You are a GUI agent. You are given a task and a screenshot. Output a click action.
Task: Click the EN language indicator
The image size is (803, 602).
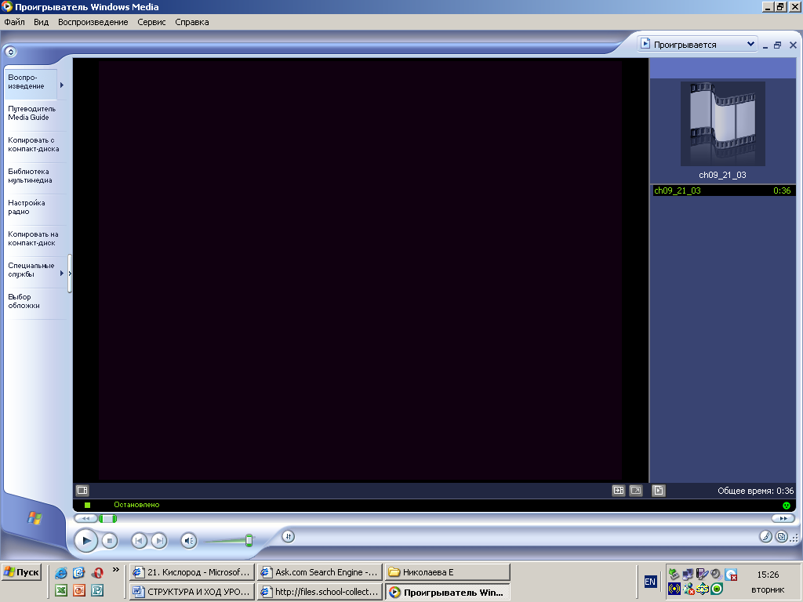(650, 582)
